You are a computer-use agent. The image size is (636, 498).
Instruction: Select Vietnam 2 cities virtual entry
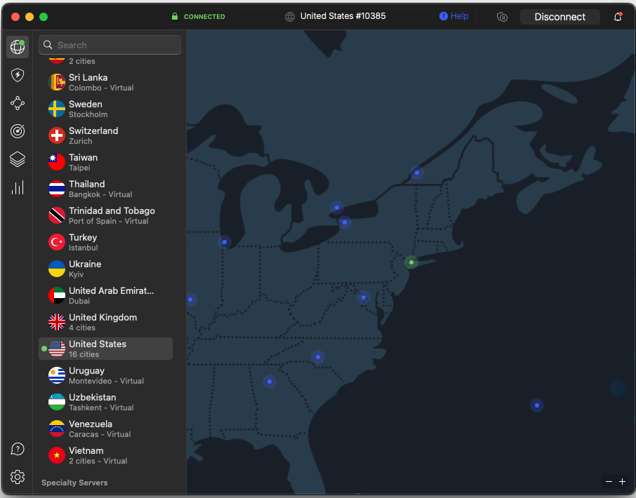pos(106,455)
